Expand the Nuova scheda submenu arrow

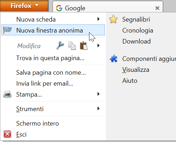pyautogui.click(x=99, y=19)
